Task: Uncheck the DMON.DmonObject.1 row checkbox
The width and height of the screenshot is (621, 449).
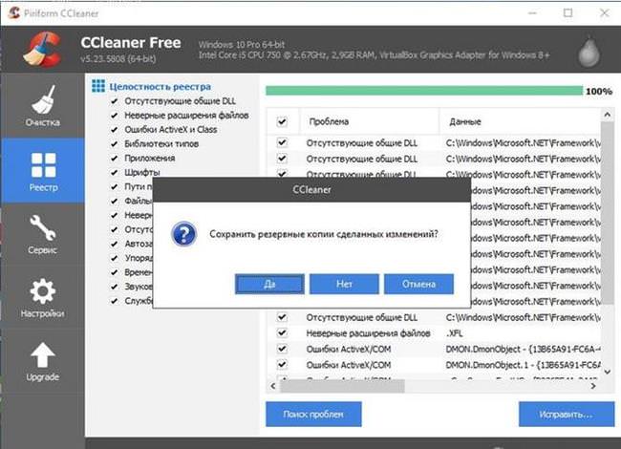Action: (x=282, y=364)
